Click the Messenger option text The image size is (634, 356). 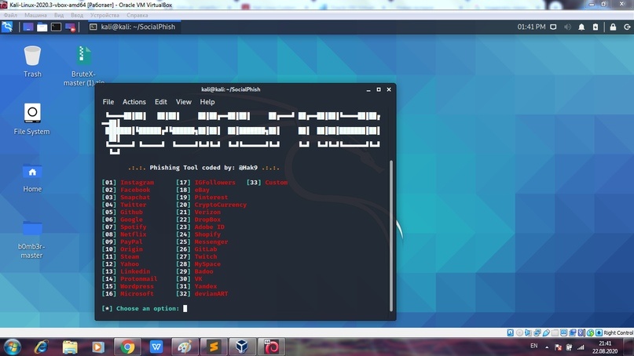point(211,242)
